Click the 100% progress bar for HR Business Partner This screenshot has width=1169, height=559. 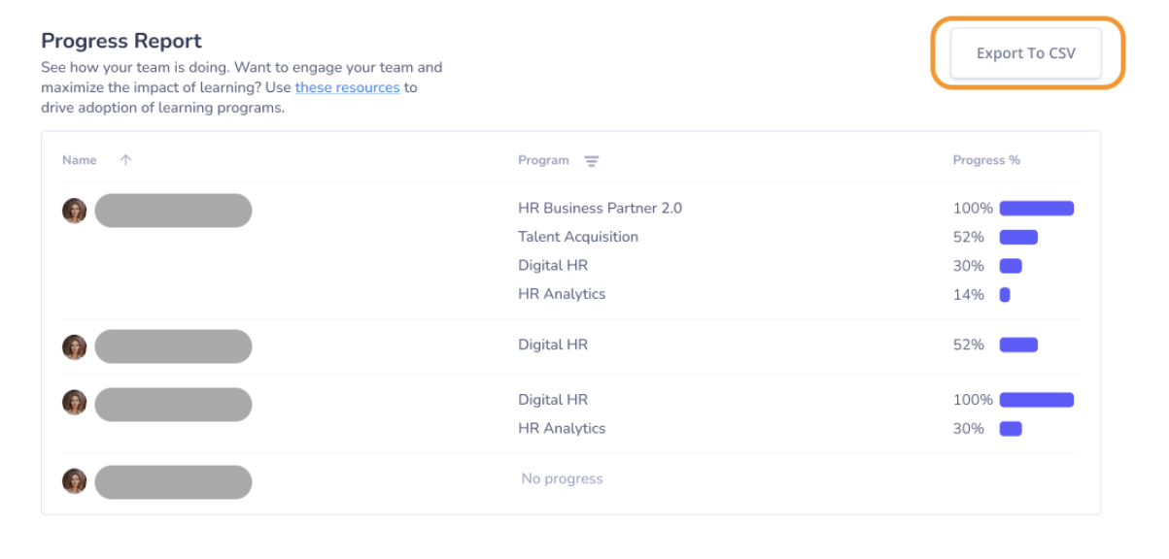[x=1037, y=208]
